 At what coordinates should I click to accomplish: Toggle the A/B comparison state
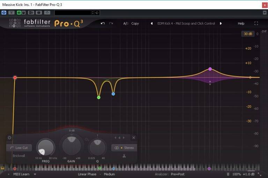[125, 24]
